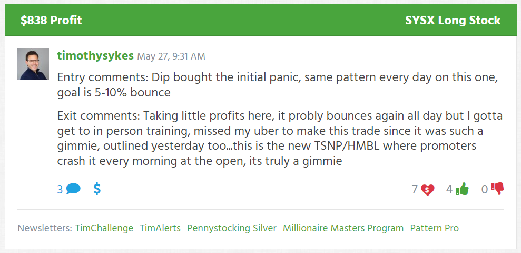Screen dimensions: 521x253
Task: Click the blue dollar sign icon
Action: point(97,189)
